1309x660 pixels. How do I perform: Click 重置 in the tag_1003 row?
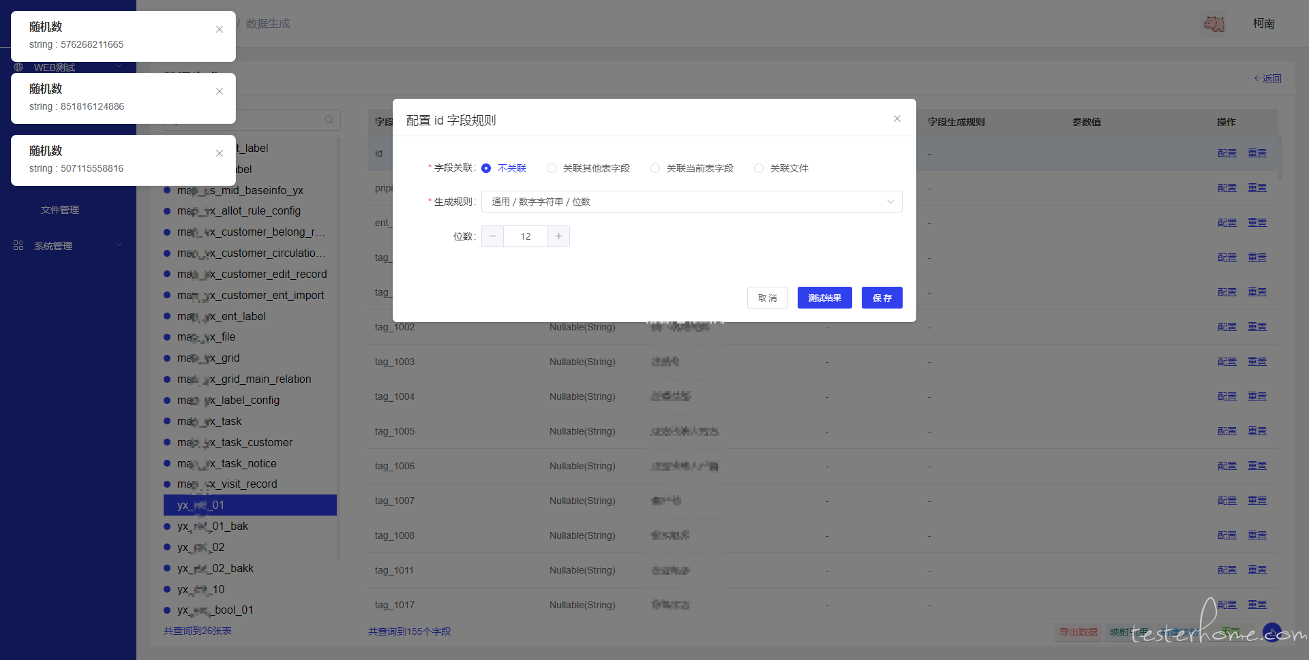pyautogui.click(x=1257, y=362)
